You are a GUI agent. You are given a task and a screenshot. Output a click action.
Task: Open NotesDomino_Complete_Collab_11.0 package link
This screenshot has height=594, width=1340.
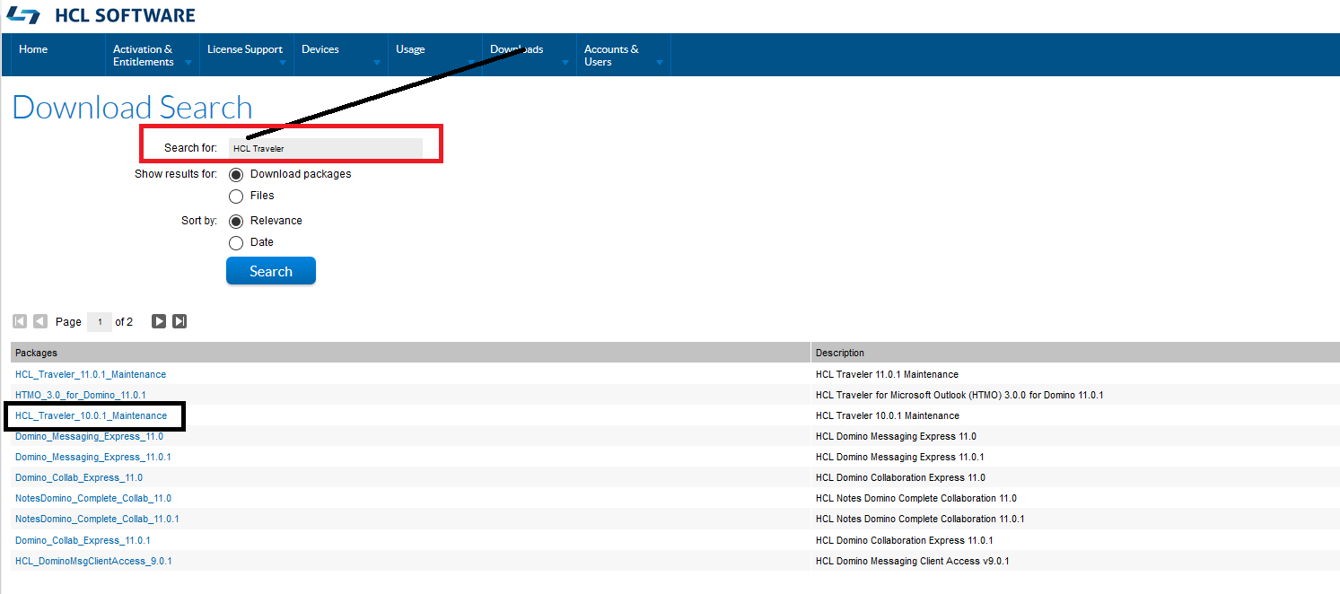click(93, 498)
